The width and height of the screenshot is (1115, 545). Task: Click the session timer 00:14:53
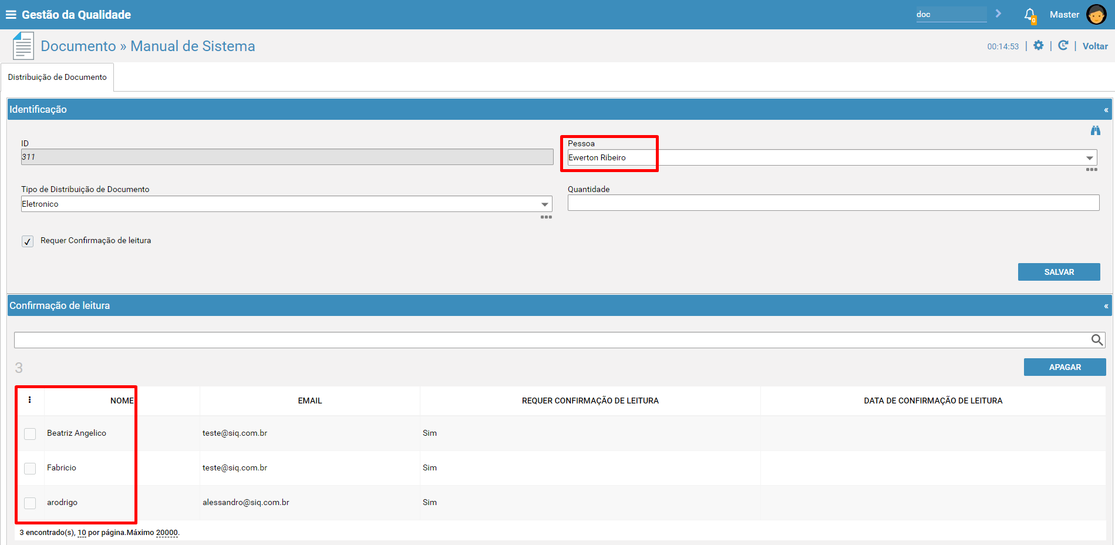1003,46
